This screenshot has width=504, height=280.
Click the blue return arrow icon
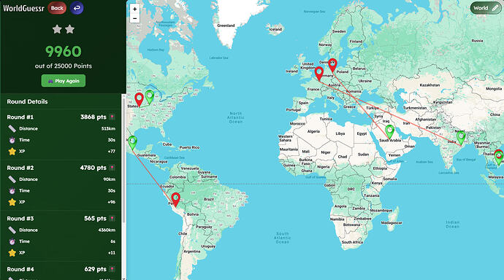tap(77, 8)
